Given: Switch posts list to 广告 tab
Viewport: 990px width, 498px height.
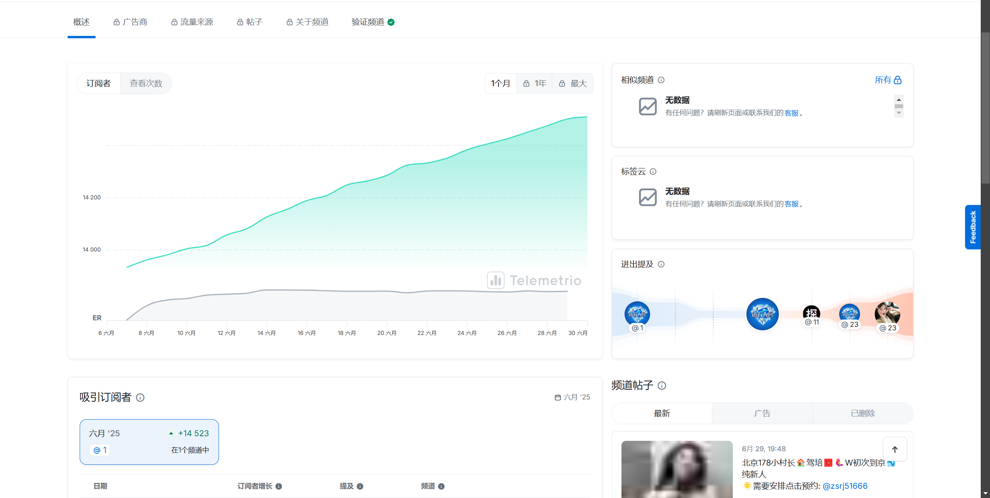Looking at the screenshot, I should point(762,413).
